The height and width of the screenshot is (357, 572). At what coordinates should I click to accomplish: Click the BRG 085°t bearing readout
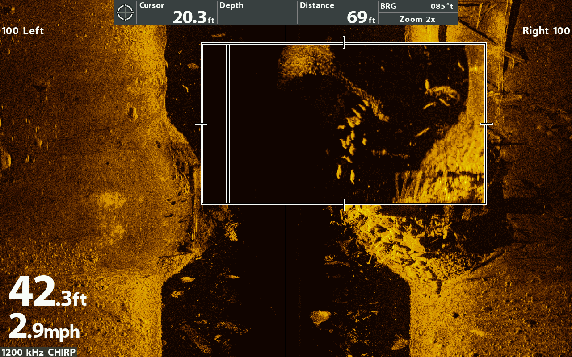click(x=417, y=6)
